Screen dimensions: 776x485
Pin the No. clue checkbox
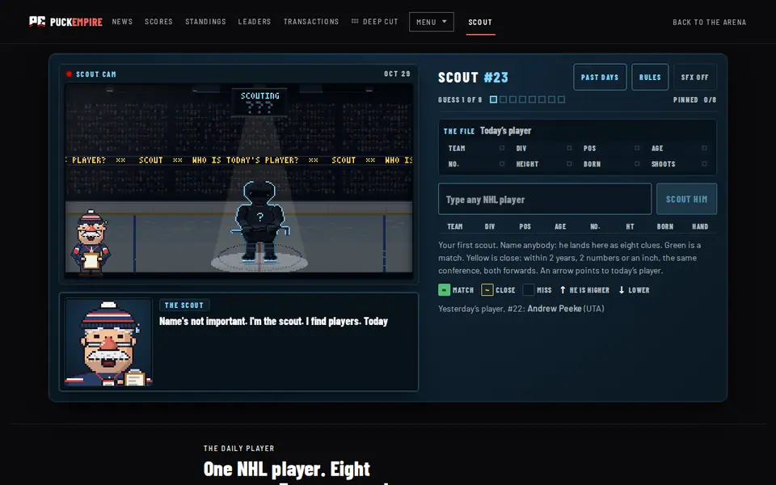coord(502,164)
